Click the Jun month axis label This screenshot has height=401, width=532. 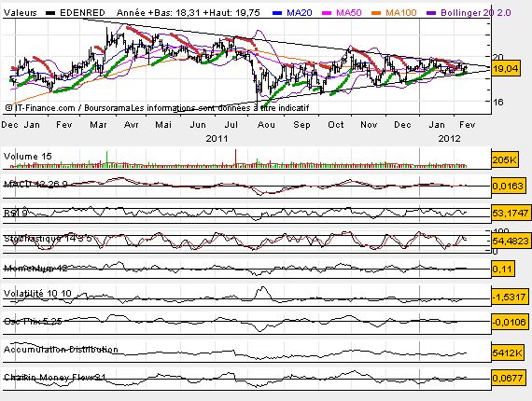(x=198, y=125)
